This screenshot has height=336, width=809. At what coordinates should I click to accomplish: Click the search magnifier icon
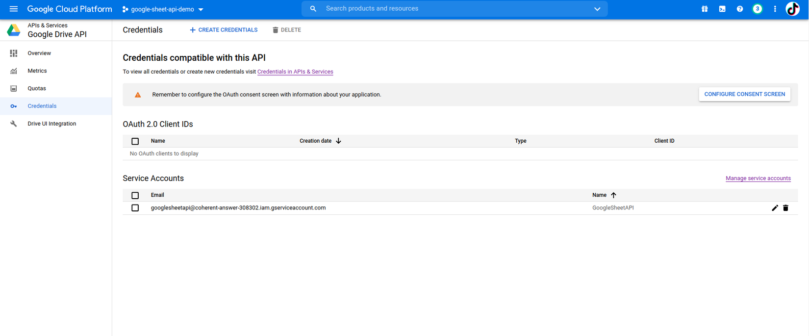tap(313, 9)
